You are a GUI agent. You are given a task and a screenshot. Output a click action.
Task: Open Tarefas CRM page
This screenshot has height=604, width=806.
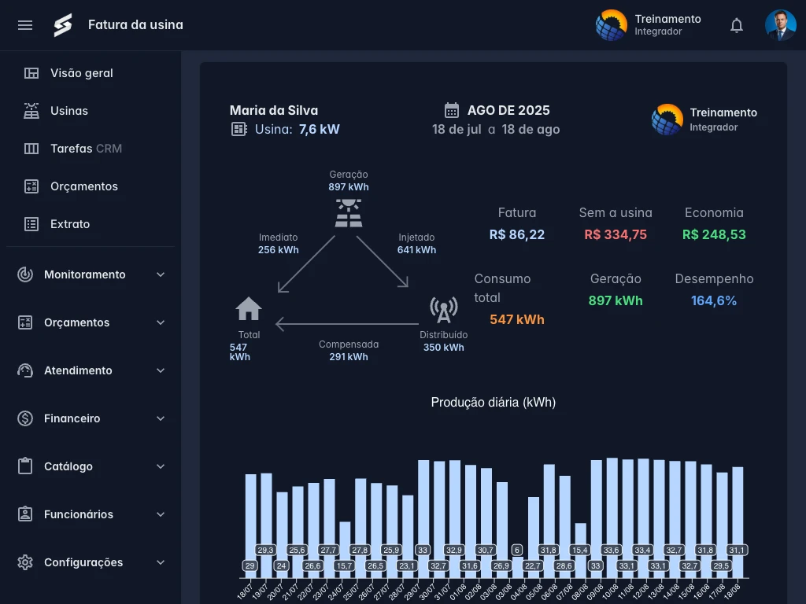click(x=86, y=149)
